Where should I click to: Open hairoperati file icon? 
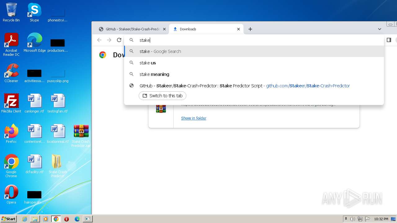[x=34, y=196]
